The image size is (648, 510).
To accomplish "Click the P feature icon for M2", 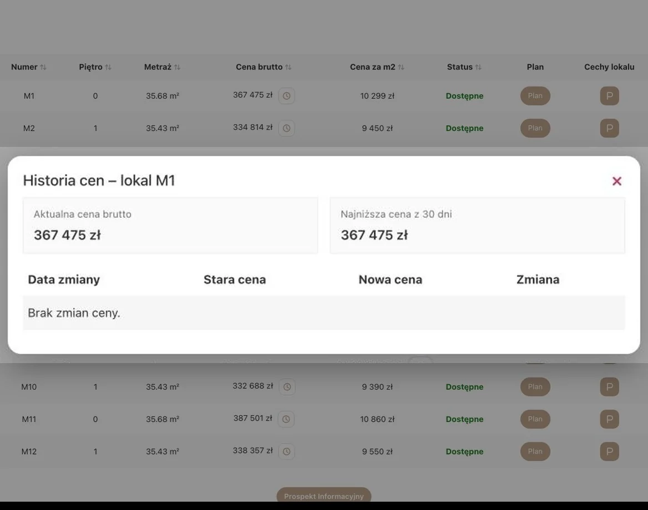I will point(609,128).
